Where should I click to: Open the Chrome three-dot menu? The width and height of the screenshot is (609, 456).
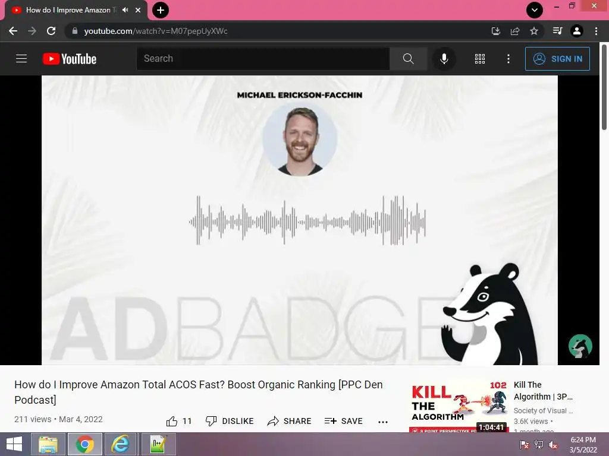coord(596,31)
